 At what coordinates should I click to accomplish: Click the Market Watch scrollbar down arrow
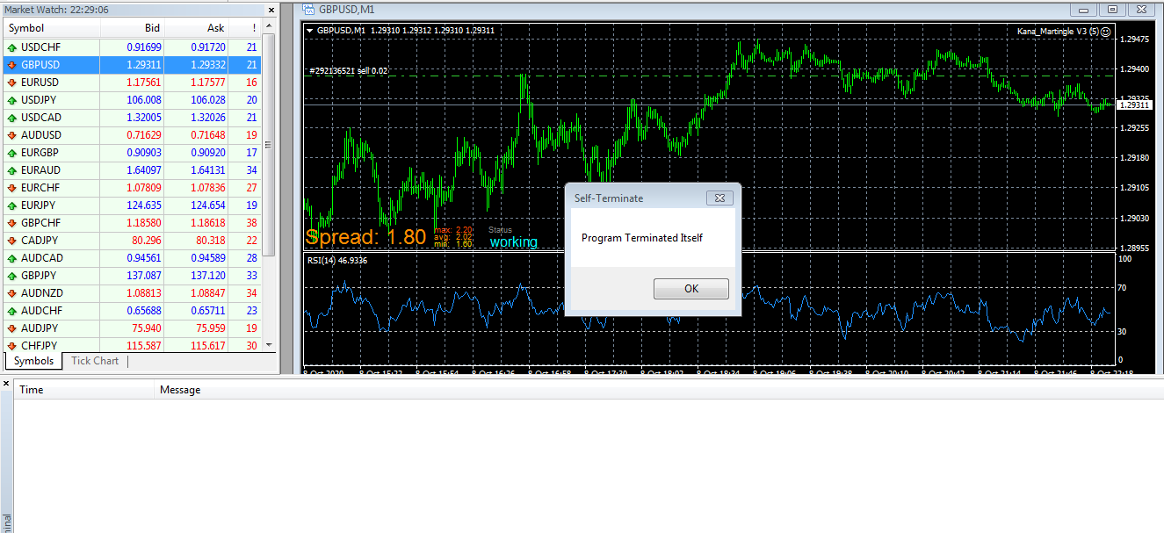[269, 346]
